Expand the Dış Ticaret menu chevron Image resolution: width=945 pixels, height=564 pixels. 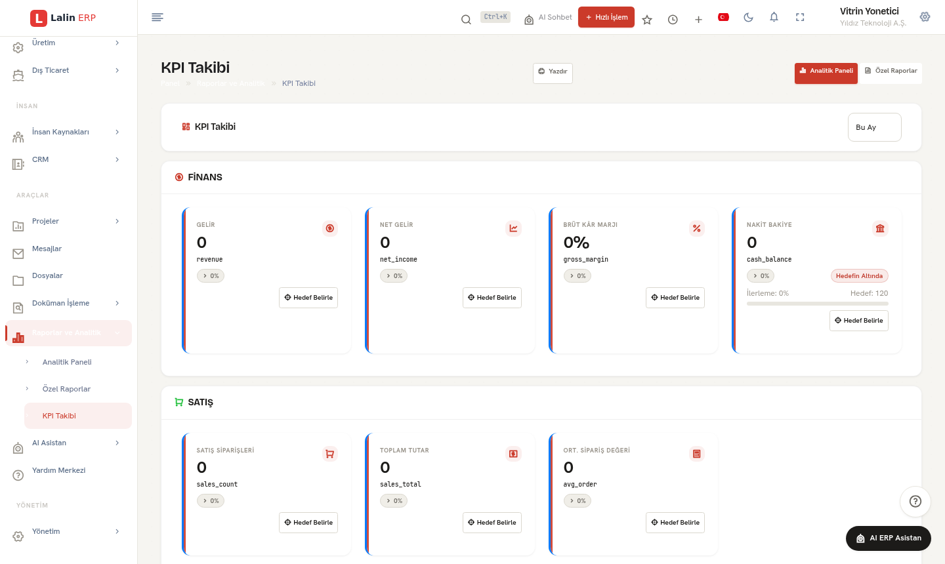coord(117,70)
